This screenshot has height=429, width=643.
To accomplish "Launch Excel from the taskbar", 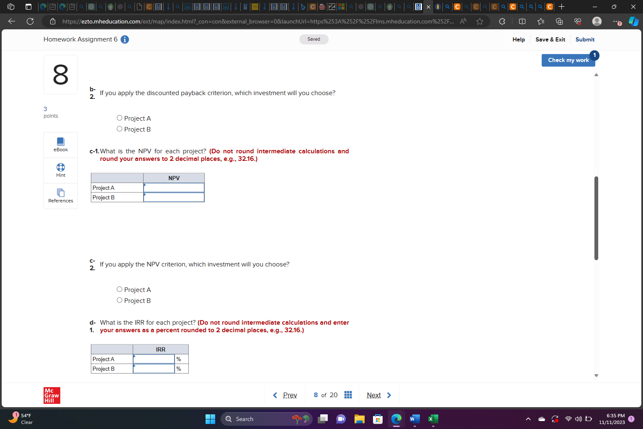I will (433, 419).
